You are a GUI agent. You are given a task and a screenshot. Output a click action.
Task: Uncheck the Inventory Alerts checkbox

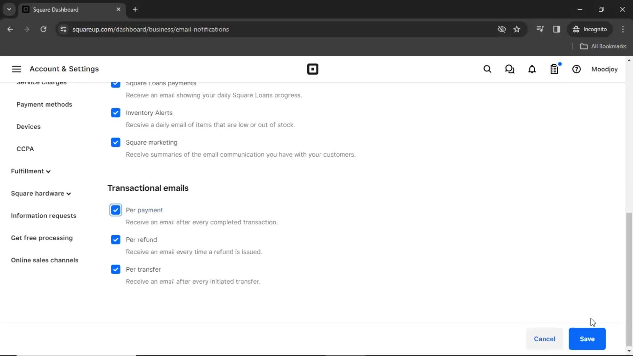coord(116,113)
